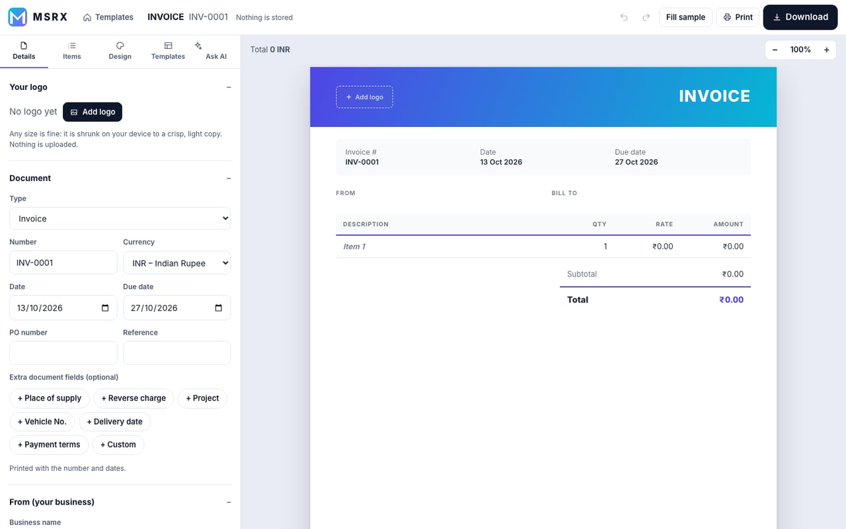Click the MSRX logo icon
The width and height of the screenshot is (846, 529).
17,17
